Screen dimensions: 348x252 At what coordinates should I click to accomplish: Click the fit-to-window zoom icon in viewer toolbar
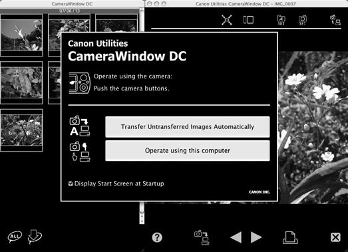pos(227,20)
